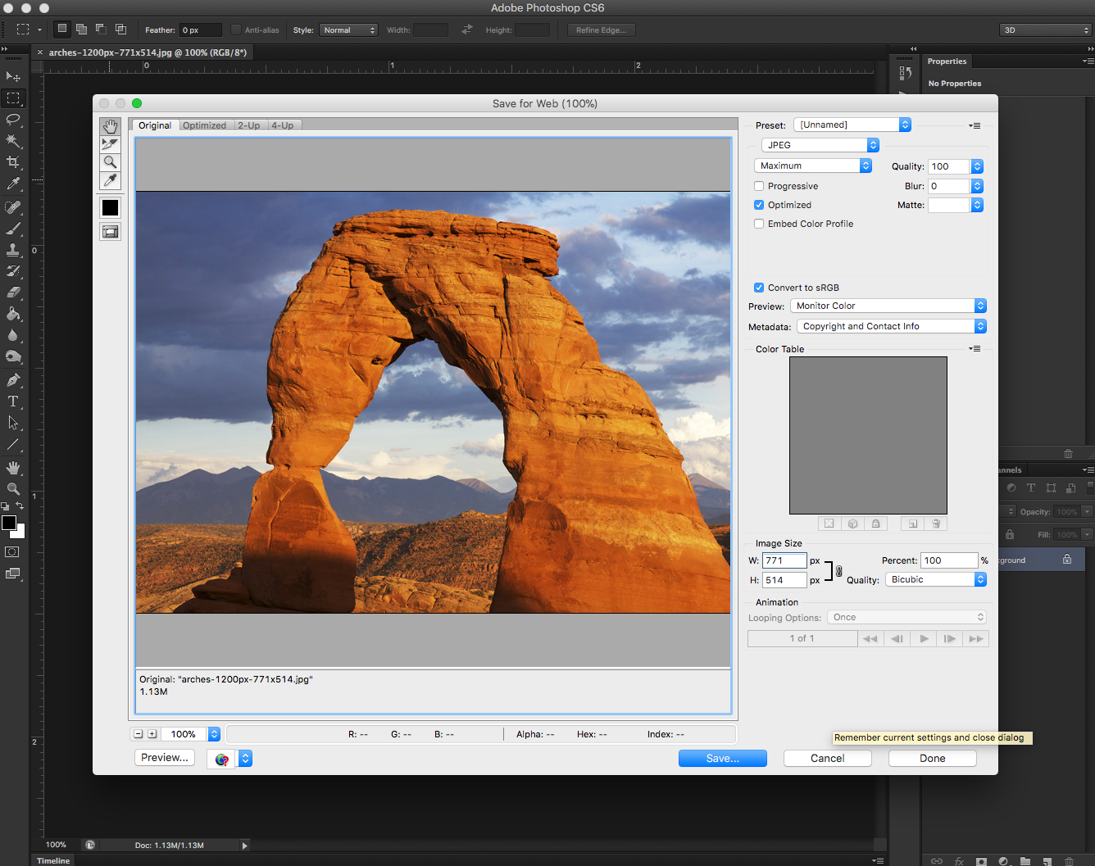Screen dimensions: 1095x866
Task: Open the Optimize menu beside the Preset dropdown
Action: pos(975,125)
